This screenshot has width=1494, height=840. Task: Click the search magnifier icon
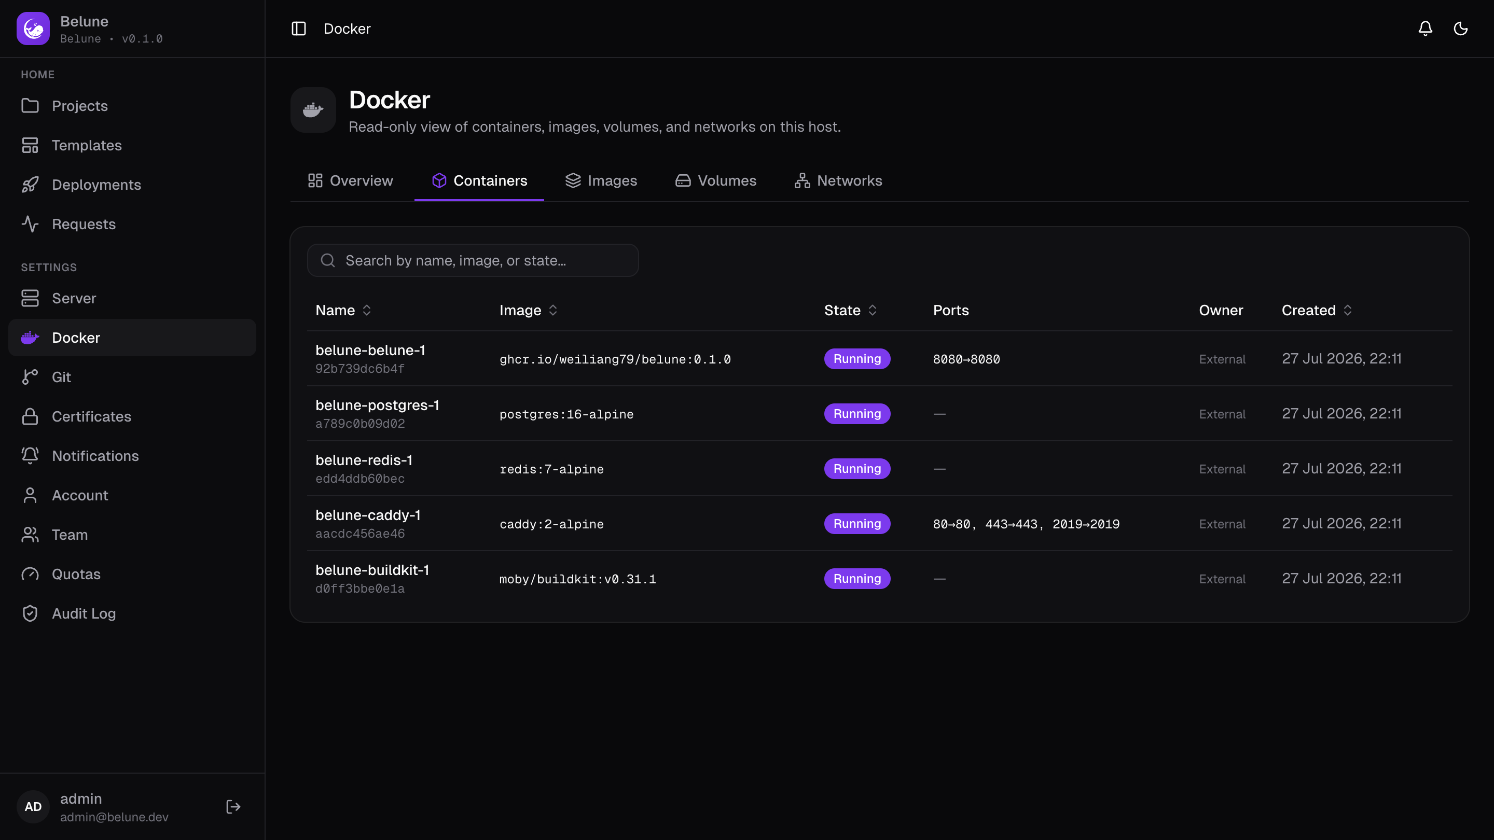coord(328,260)
